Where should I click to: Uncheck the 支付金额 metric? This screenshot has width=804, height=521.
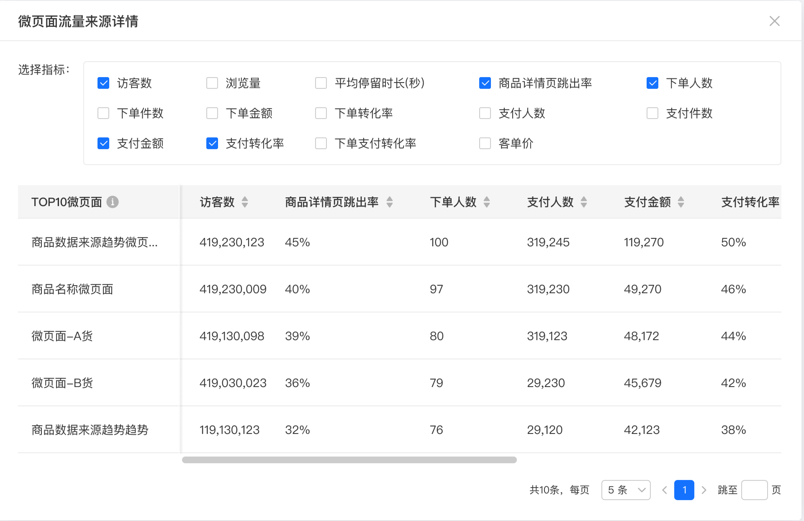pyautogui.click(x=103, y=143)
